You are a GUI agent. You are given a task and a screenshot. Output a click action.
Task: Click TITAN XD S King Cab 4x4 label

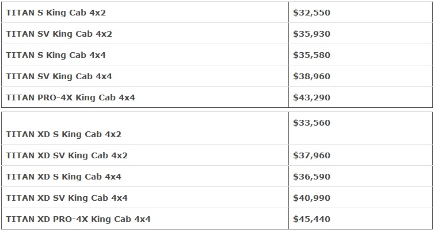[x=63, y=177]
